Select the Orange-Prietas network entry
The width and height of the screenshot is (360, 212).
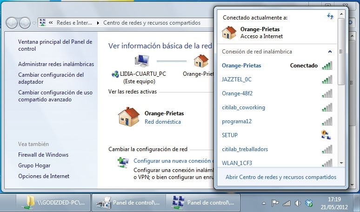277,66
